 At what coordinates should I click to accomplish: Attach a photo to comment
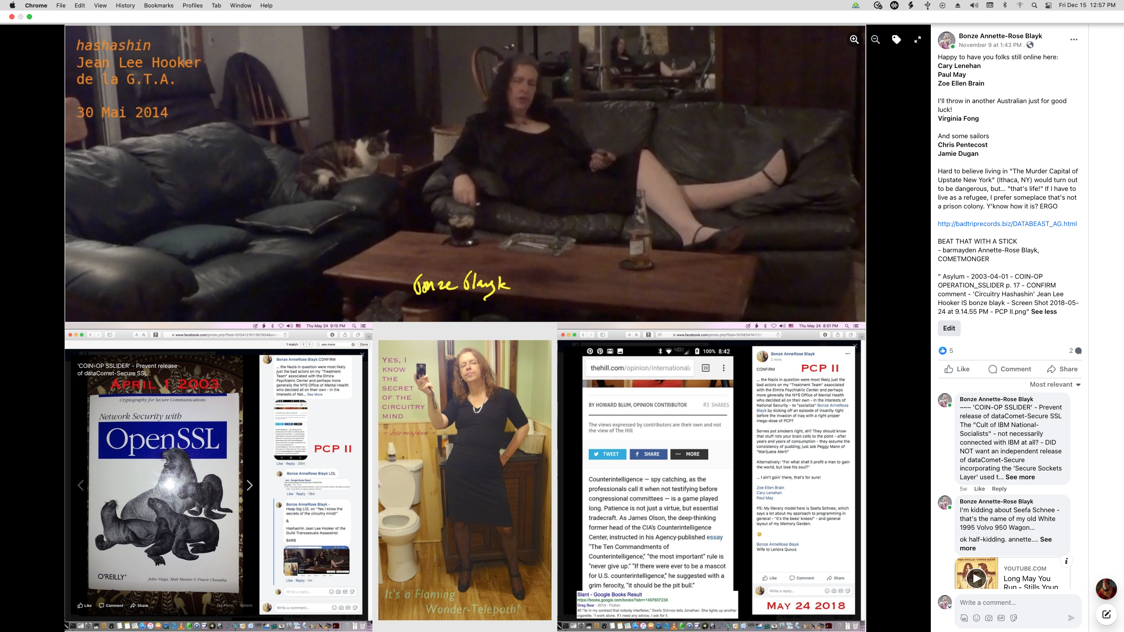point(988,618)
